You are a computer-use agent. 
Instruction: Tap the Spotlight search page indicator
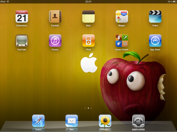[x=85, y=108]
